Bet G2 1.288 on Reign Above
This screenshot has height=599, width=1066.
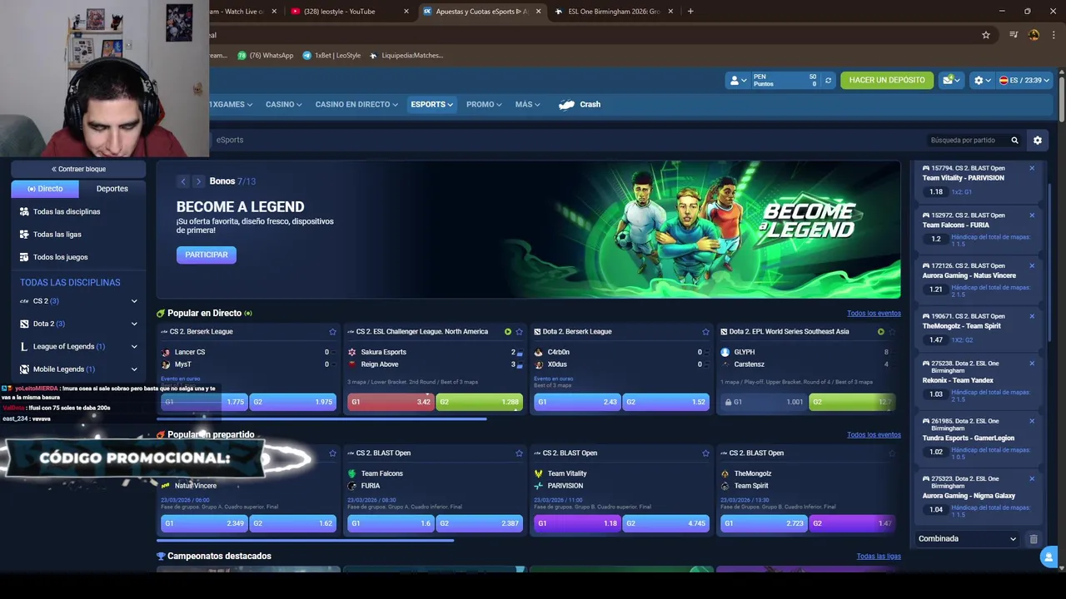(x=479, y=402)
